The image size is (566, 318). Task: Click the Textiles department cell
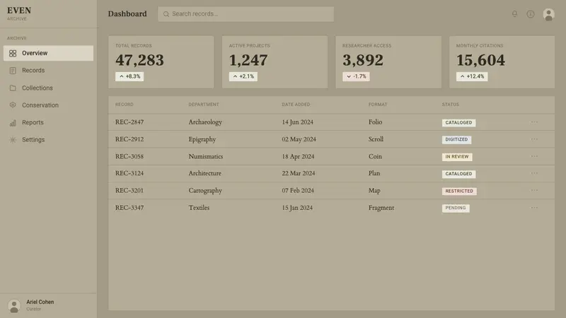(199, 208)
